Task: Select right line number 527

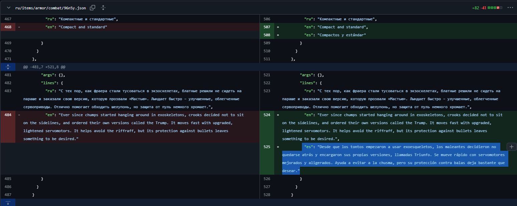Action: [x=267, y=187]
